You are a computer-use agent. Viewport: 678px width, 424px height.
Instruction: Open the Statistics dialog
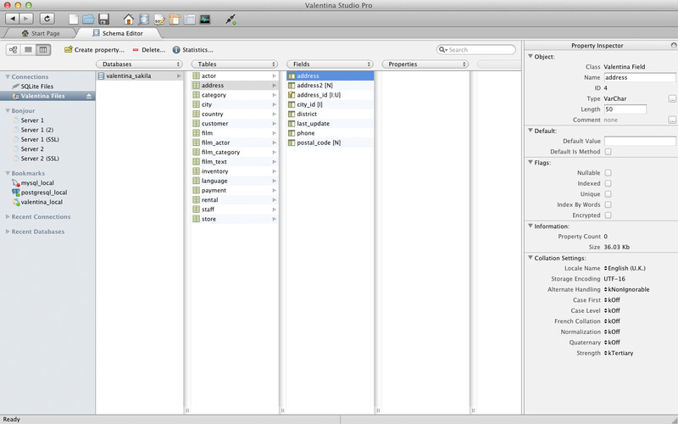[193, 50]
